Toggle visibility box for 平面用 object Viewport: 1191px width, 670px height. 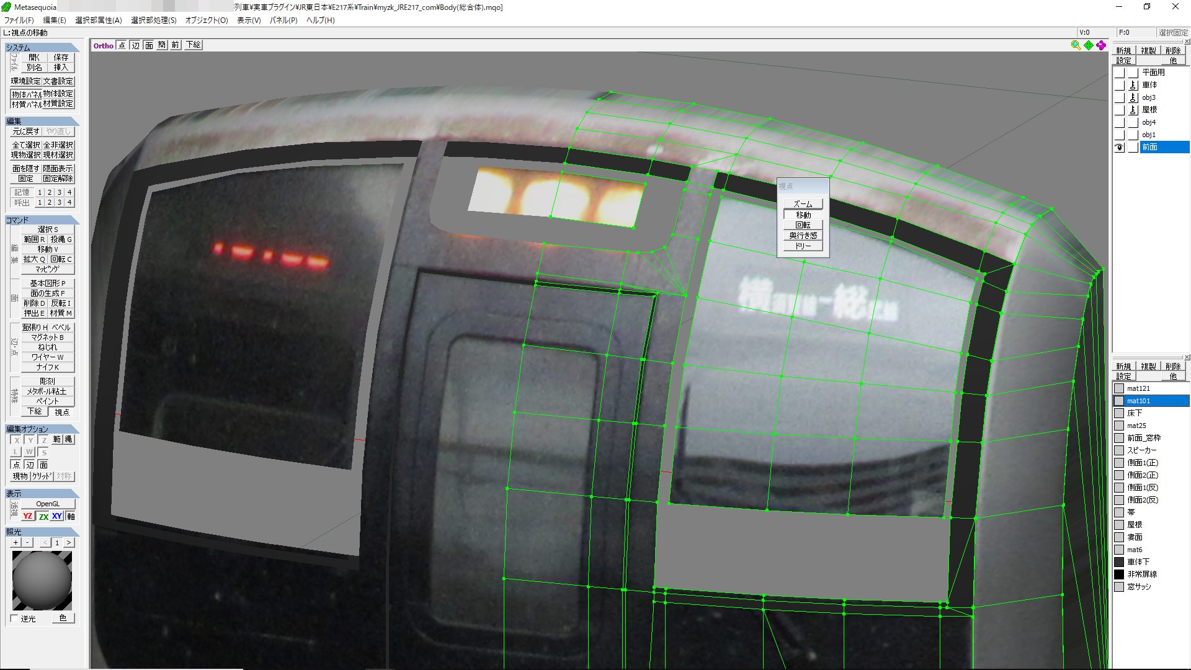pos(1120,73)
